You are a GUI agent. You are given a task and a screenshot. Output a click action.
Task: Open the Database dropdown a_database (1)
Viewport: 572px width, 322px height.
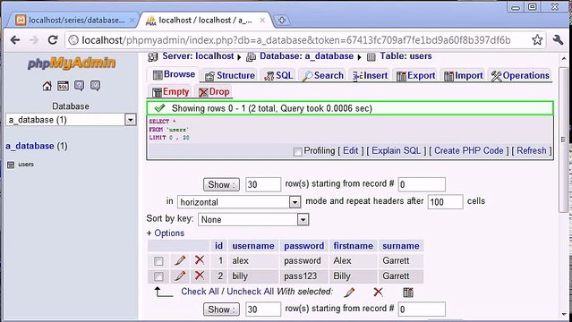coord(71,120)
